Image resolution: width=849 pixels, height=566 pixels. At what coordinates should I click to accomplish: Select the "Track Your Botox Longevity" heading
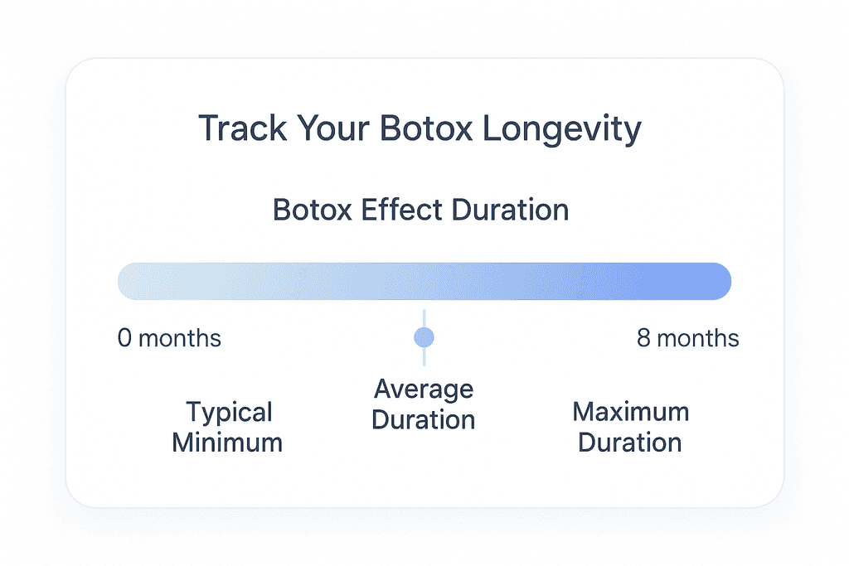tap(420, 130)
